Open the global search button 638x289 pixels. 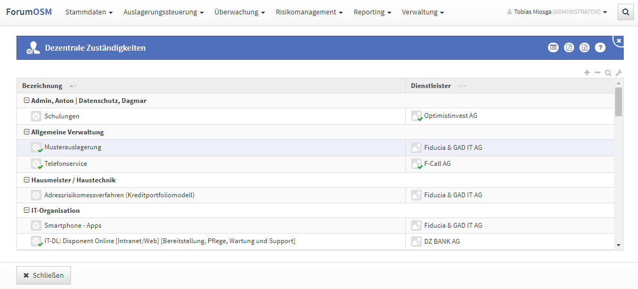625,12
